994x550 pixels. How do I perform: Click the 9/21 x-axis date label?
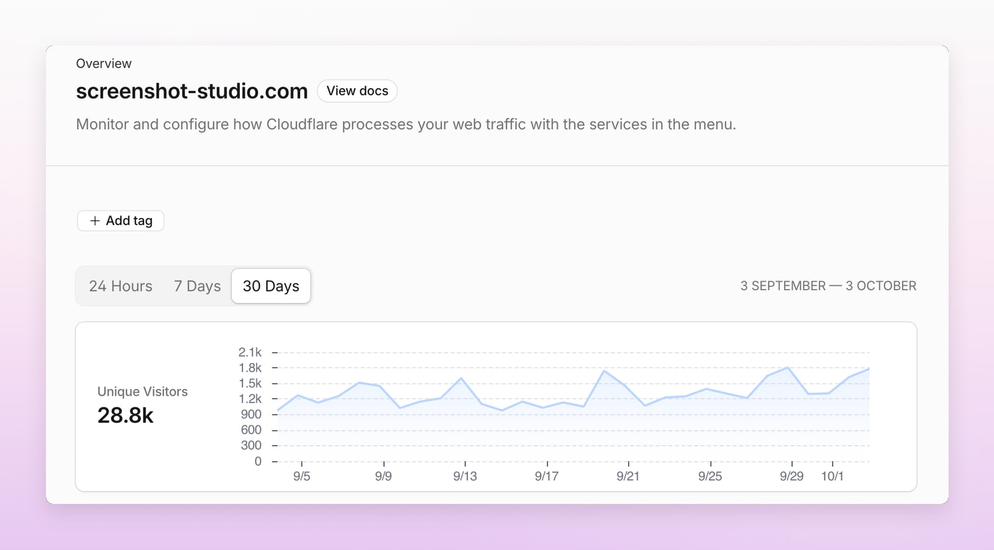(x=628, y=476)
